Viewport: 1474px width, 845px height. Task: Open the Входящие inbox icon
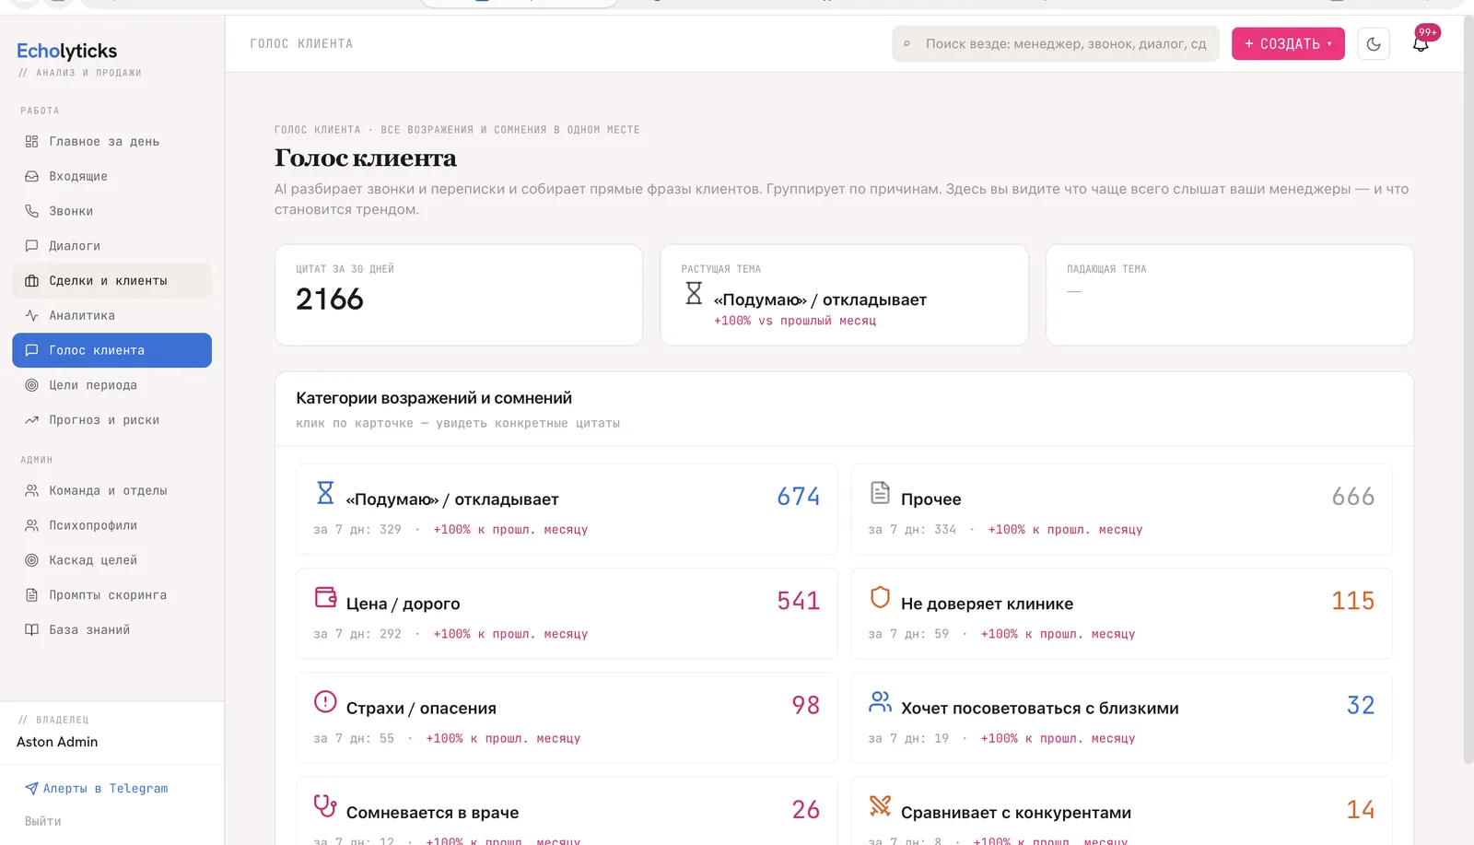[x=31, y=176]
